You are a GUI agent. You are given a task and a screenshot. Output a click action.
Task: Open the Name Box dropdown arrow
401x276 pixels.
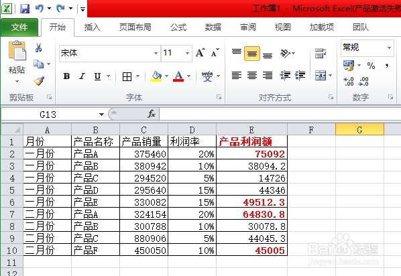coord(101,115)
